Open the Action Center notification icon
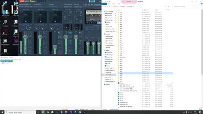 [200, 112]
